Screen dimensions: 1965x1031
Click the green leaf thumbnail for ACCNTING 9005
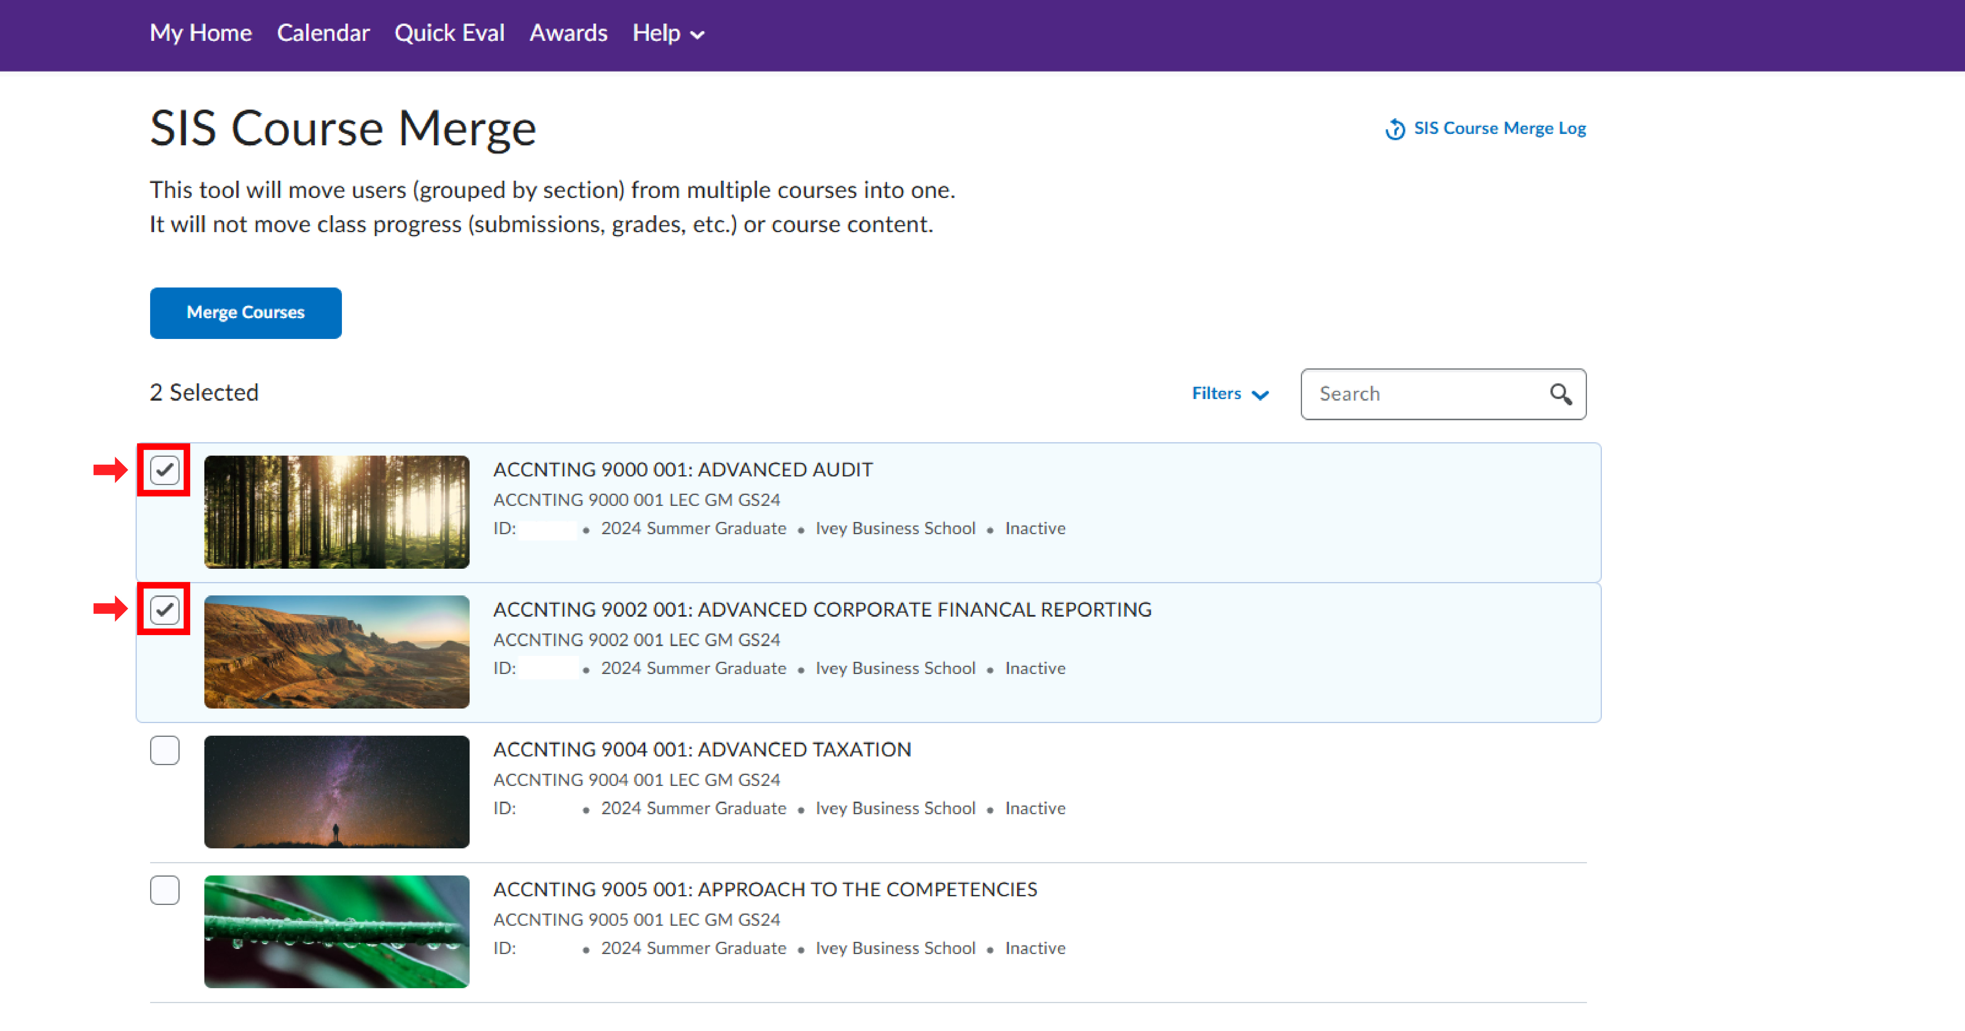(336, 930)
